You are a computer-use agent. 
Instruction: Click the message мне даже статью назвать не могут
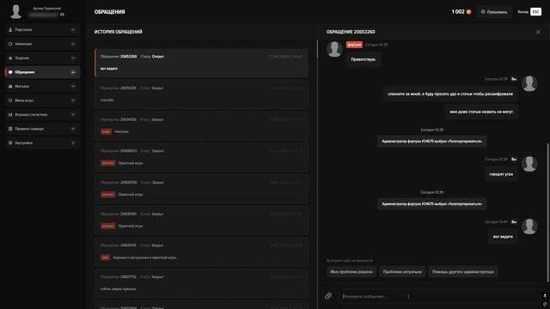pyautogui.click(x=481, y=112)
